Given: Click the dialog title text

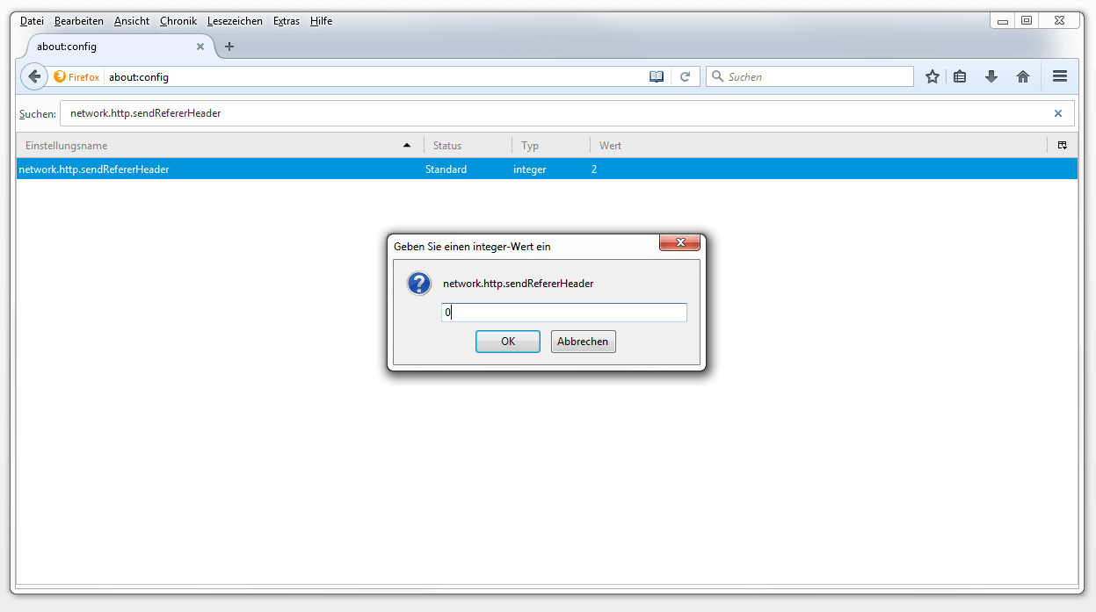Looking at the screenshot, I should (472, 247).
